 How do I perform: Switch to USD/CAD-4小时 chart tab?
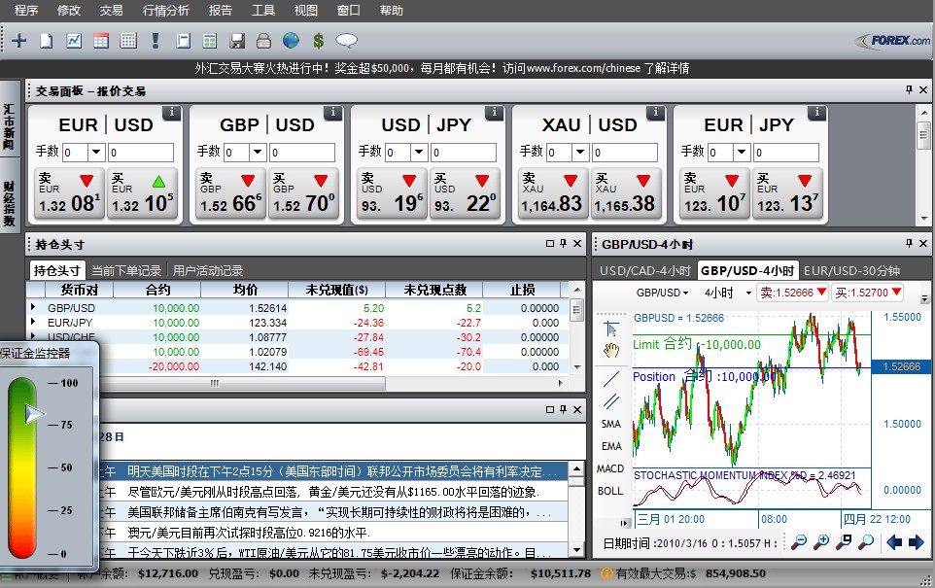point(645,271)
